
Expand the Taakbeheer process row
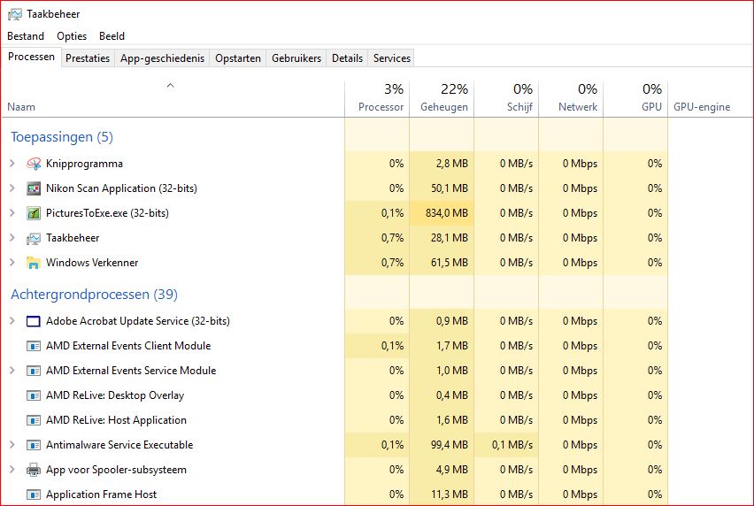[x=12, y=238]
